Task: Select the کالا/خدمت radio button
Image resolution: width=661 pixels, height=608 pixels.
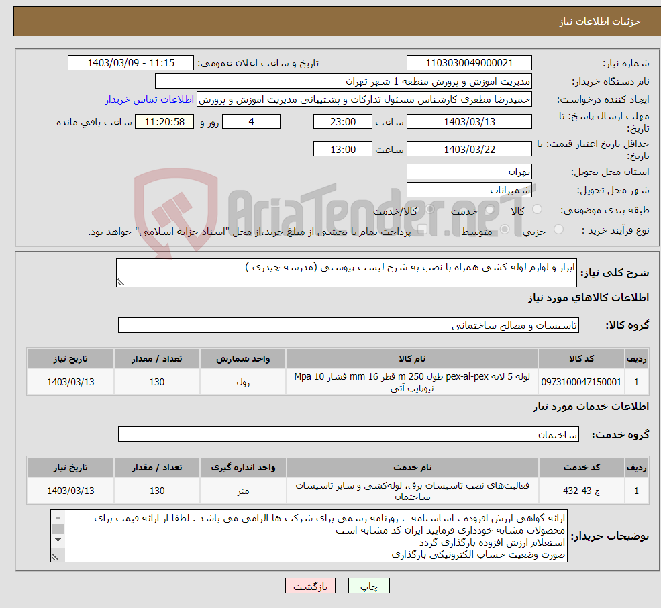Action: [429, 209]
